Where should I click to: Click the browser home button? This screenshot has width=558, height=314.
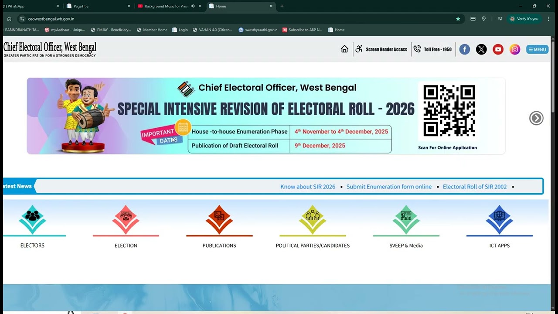(x=9, y=19)
